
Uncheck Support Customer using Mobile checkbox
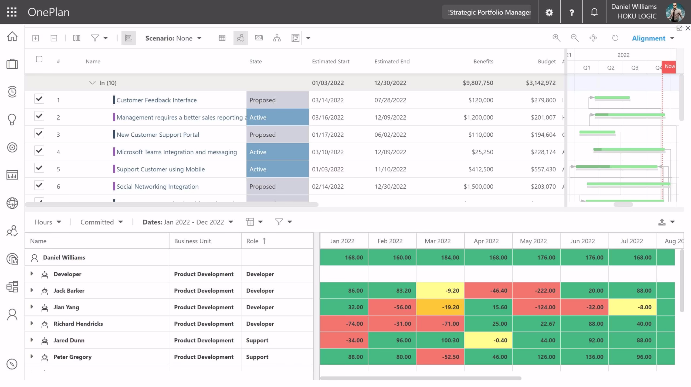coord(39,168)
